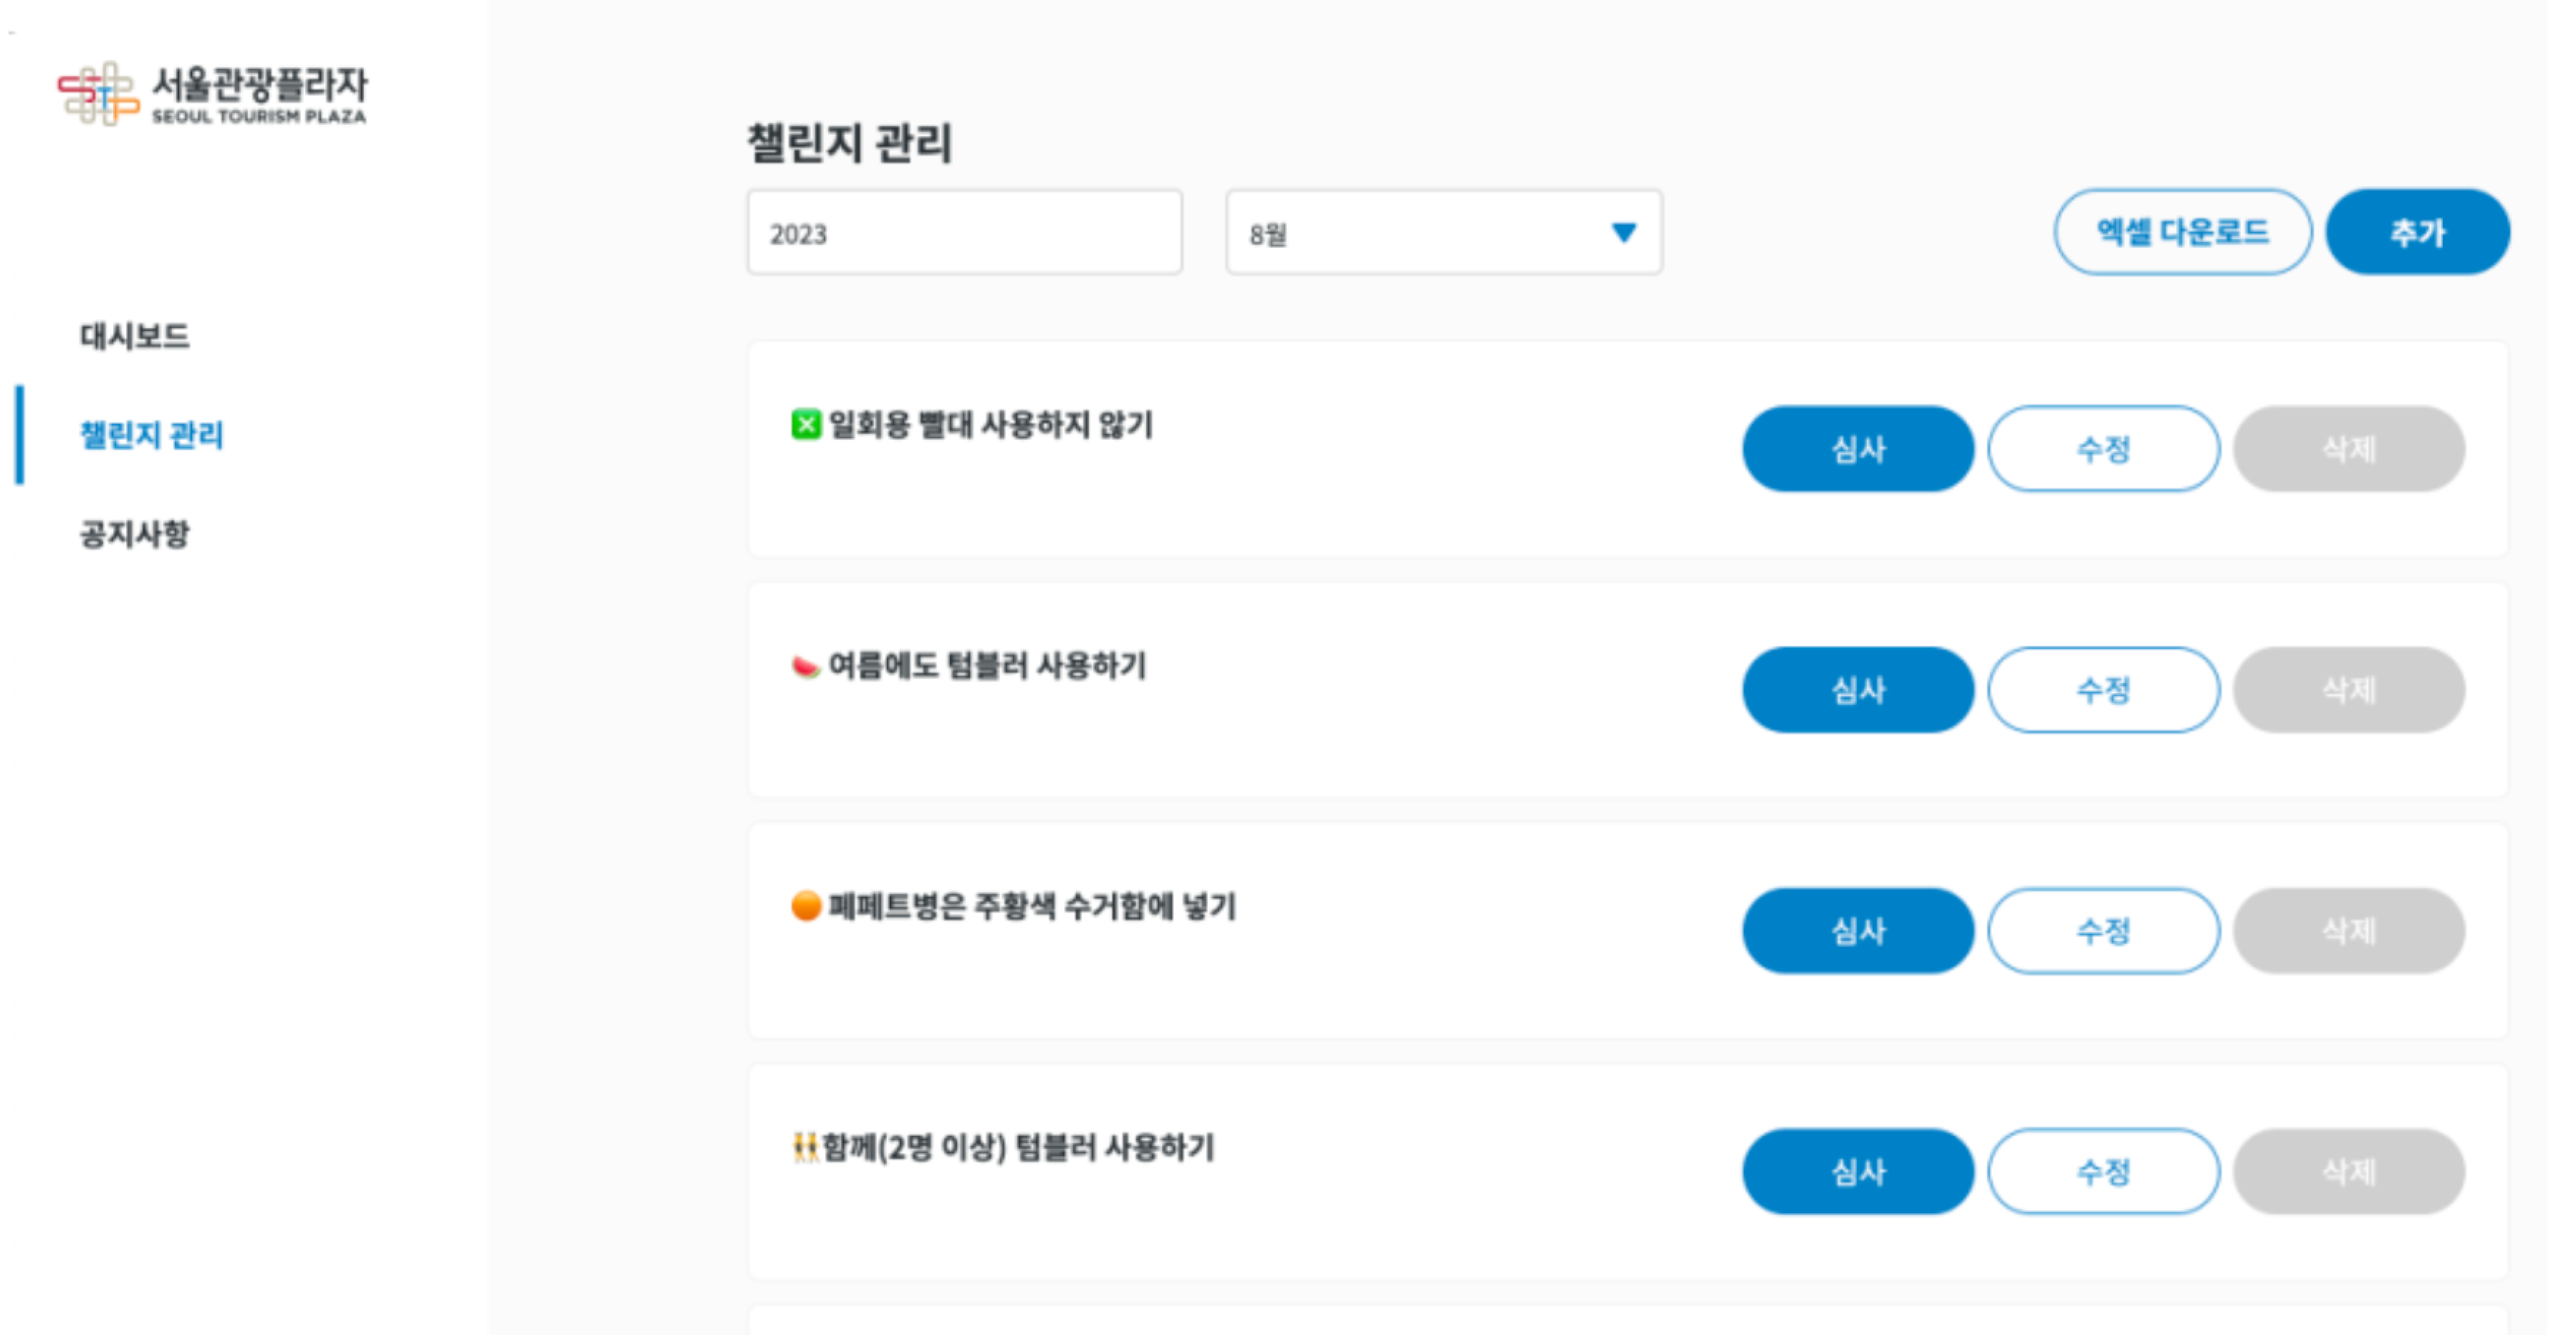Click 심사 for disposable straw challenge
Viewport: 2576px width, 1335px height.
point(1858,449)
